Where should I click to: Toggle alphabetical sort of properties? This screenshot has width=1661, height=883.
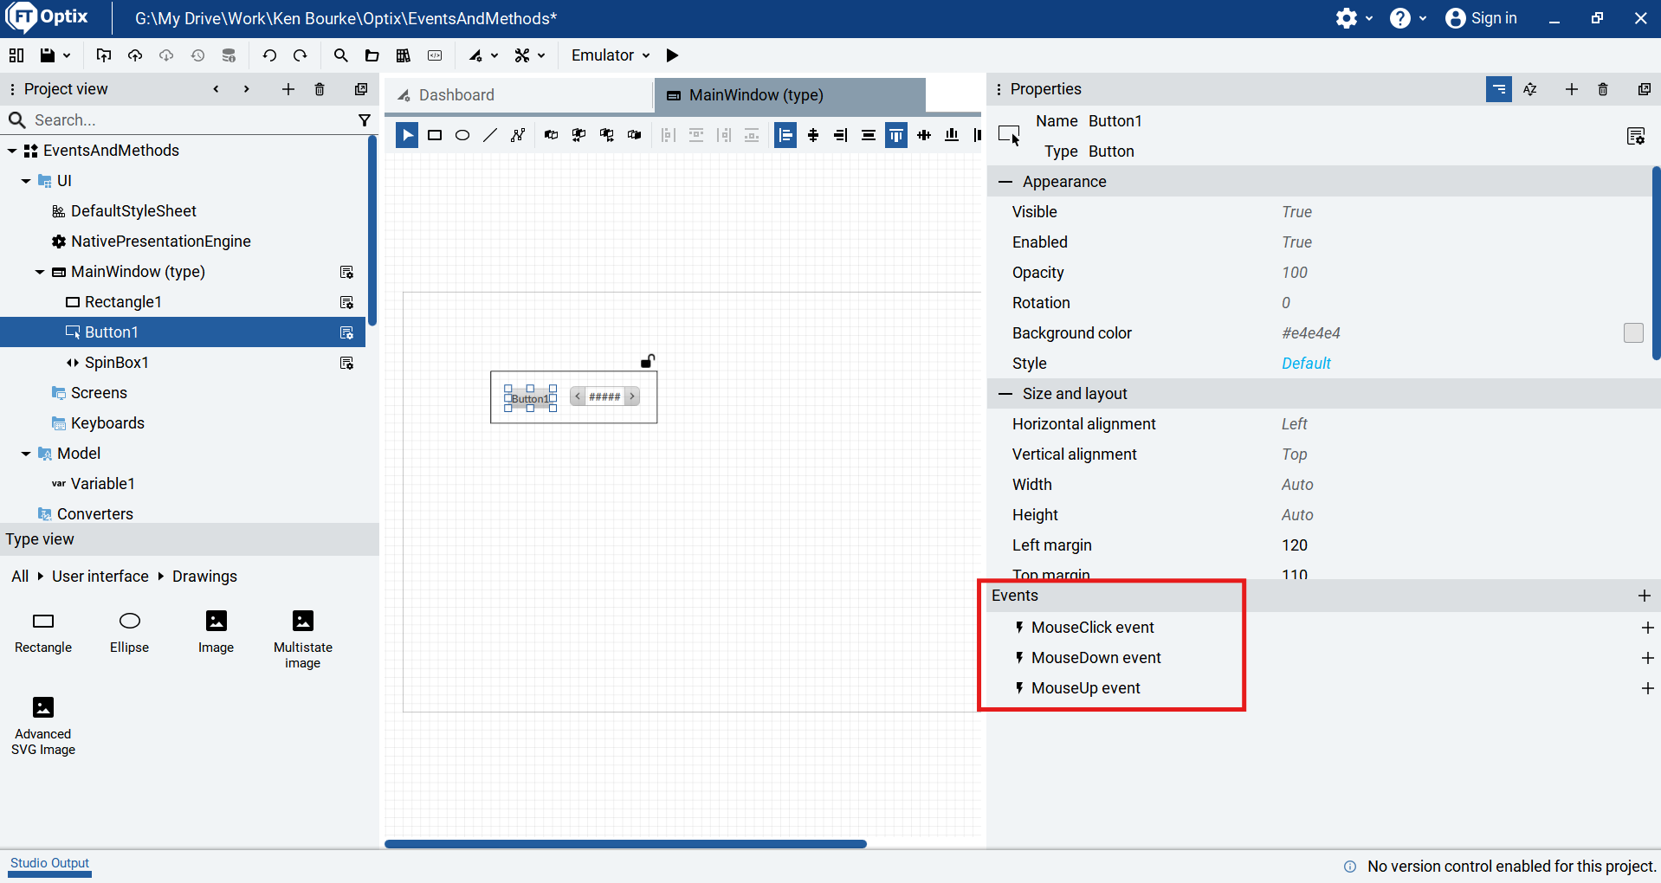1530,89
